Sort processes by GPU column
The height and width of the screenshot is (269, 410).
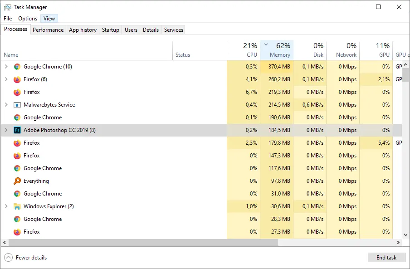pyautogui.click(x=376, y=51)
